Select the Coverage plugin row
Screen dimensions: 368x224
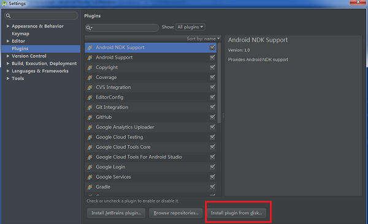[151, 77]
